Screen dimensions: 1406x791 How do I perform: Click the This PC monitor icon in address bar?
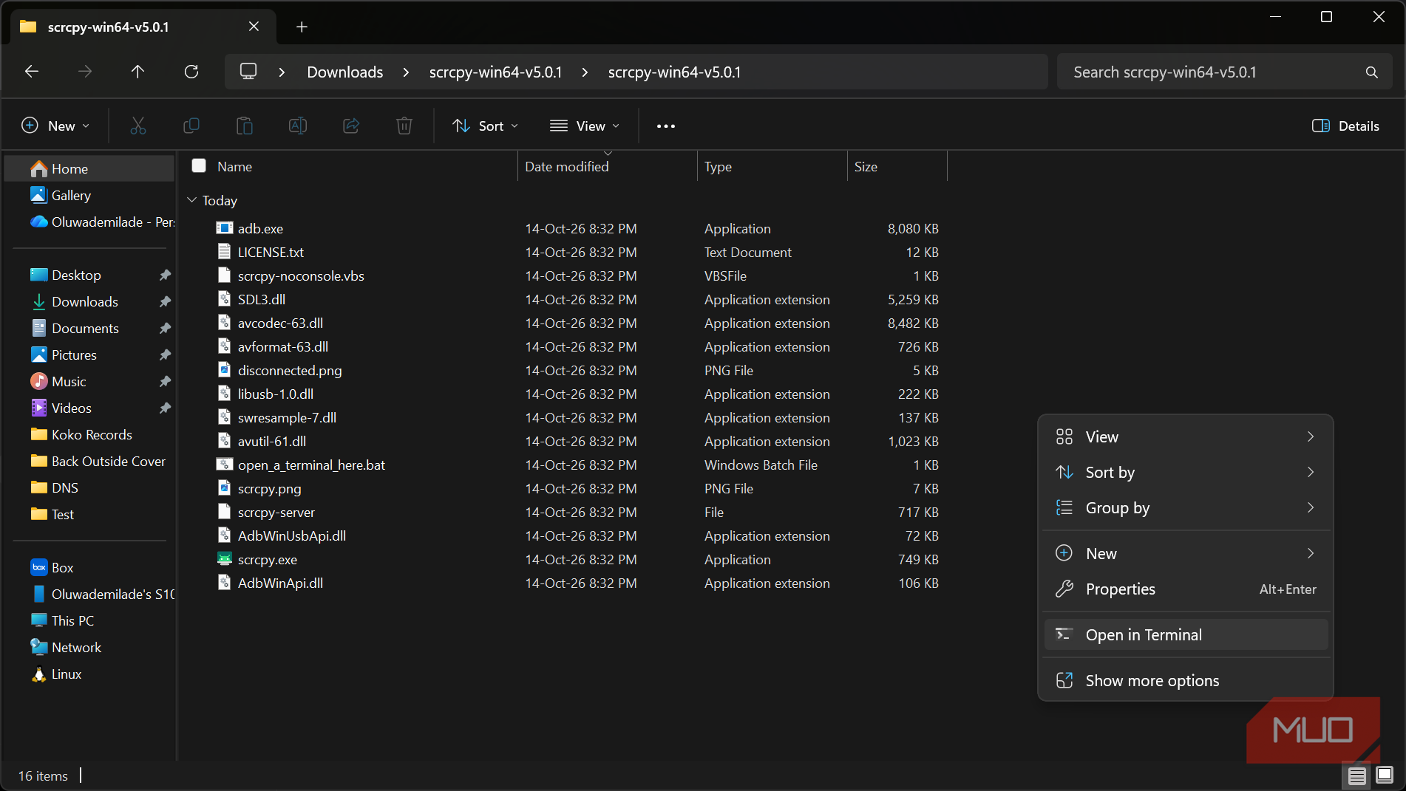click(248, 72)
